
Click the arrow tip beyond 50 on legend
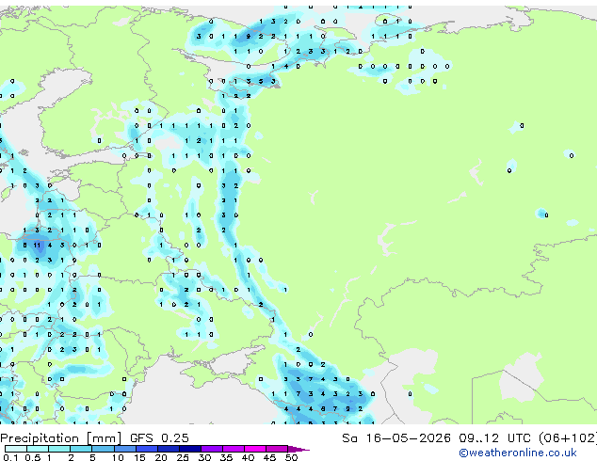coord(298,449)
